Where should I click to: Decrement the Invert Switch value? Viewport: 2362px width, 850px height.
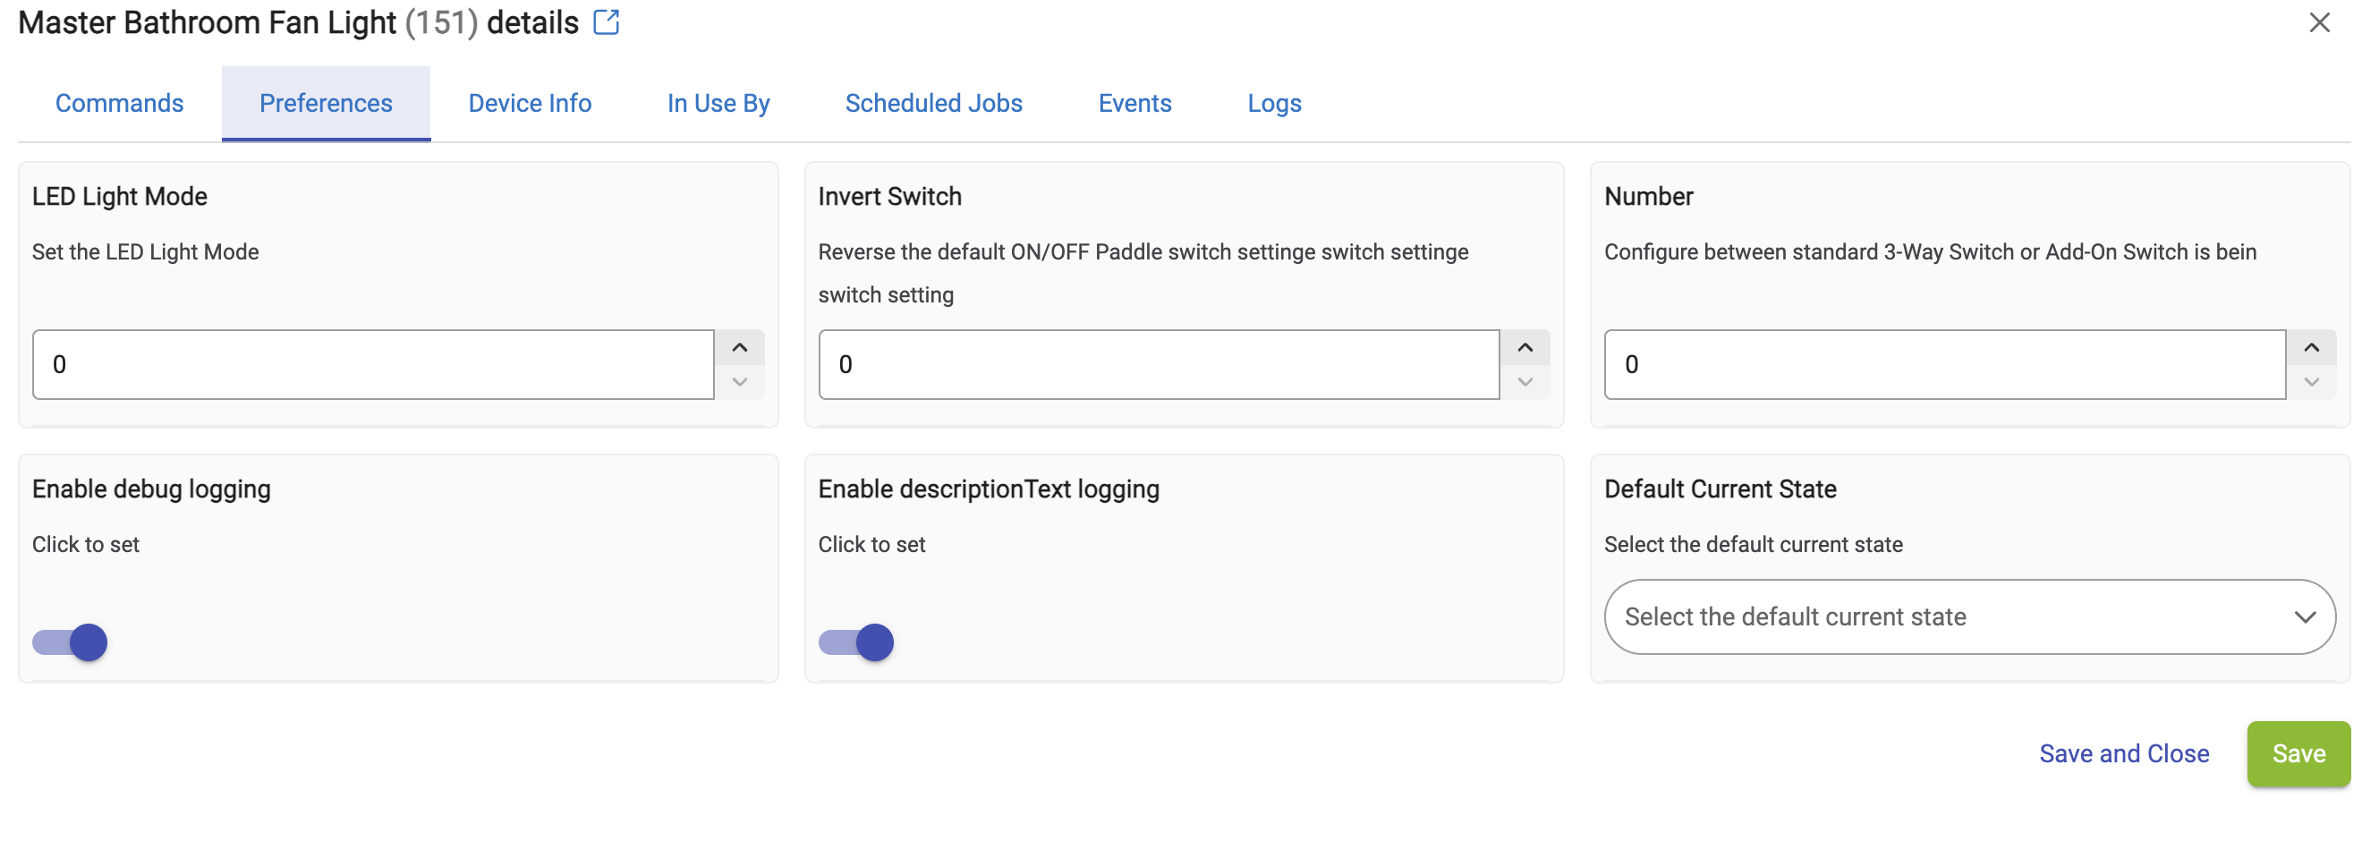(x=1525, y=381)
